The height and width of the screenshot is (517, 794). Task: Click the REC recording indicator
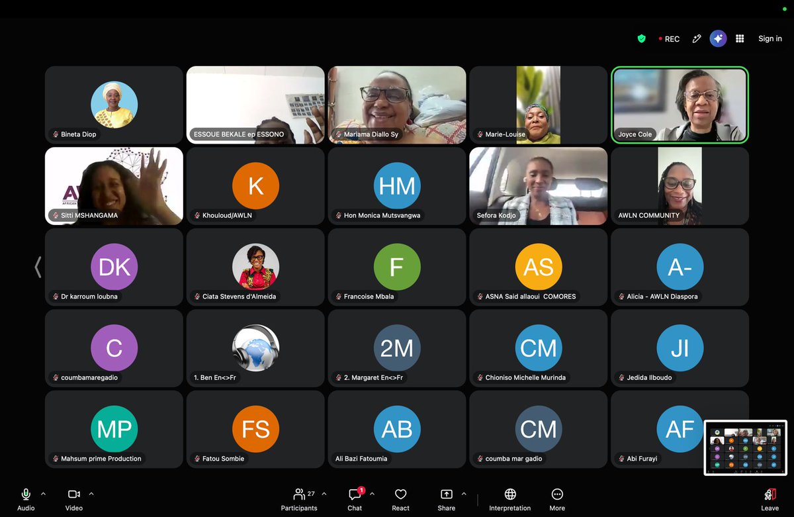(x=669, y=39)
